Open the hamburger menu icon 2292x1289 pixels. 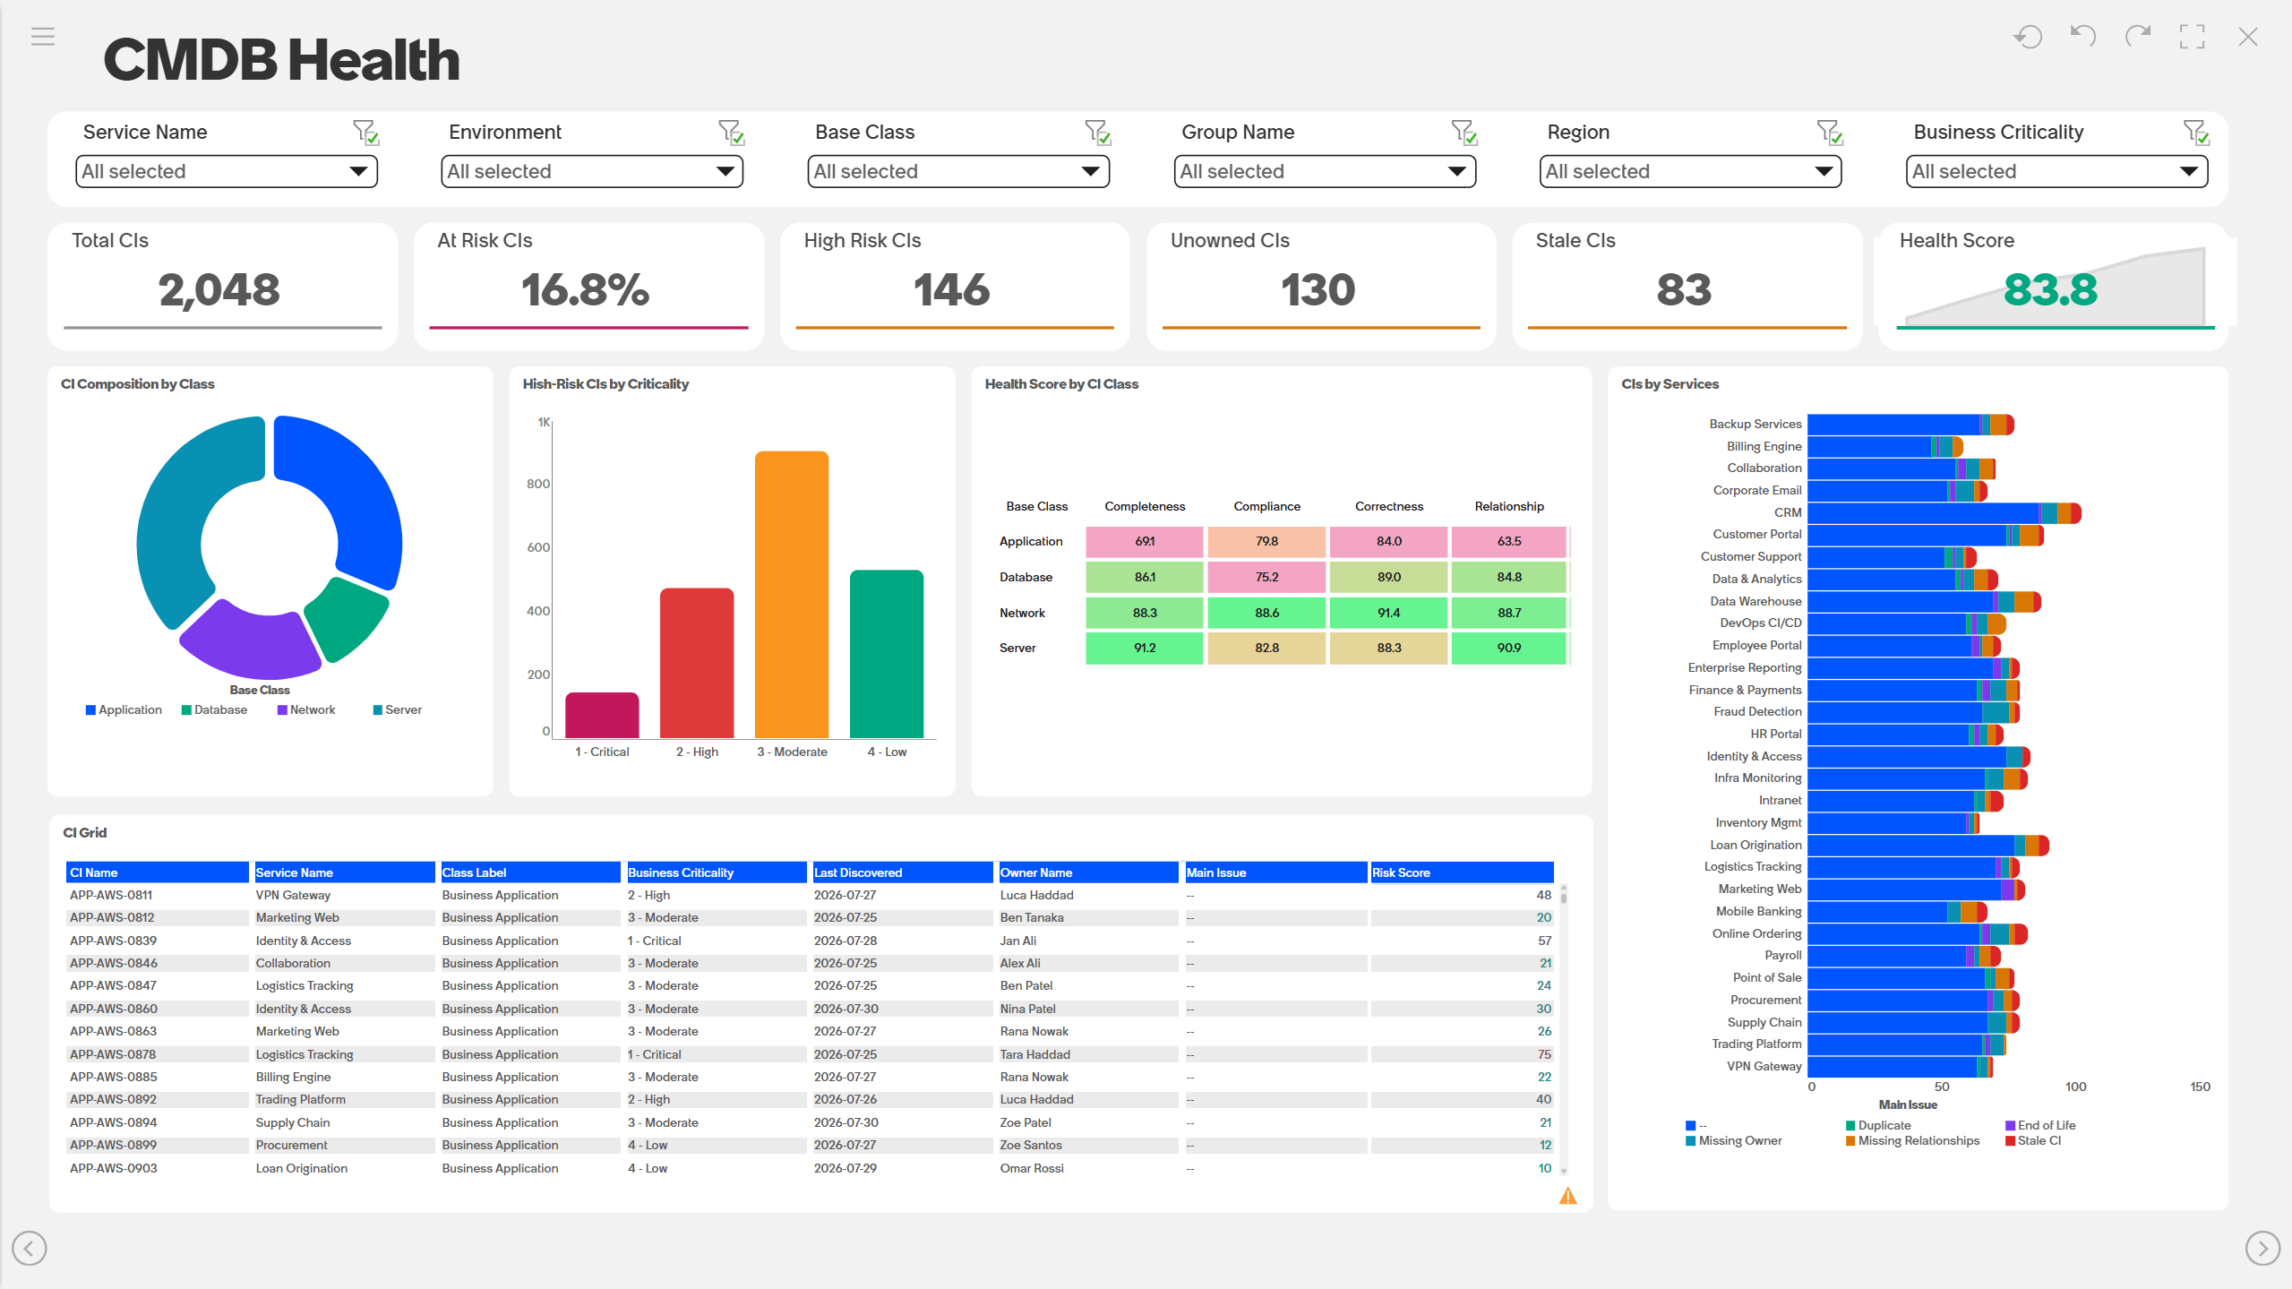[43, 37]
